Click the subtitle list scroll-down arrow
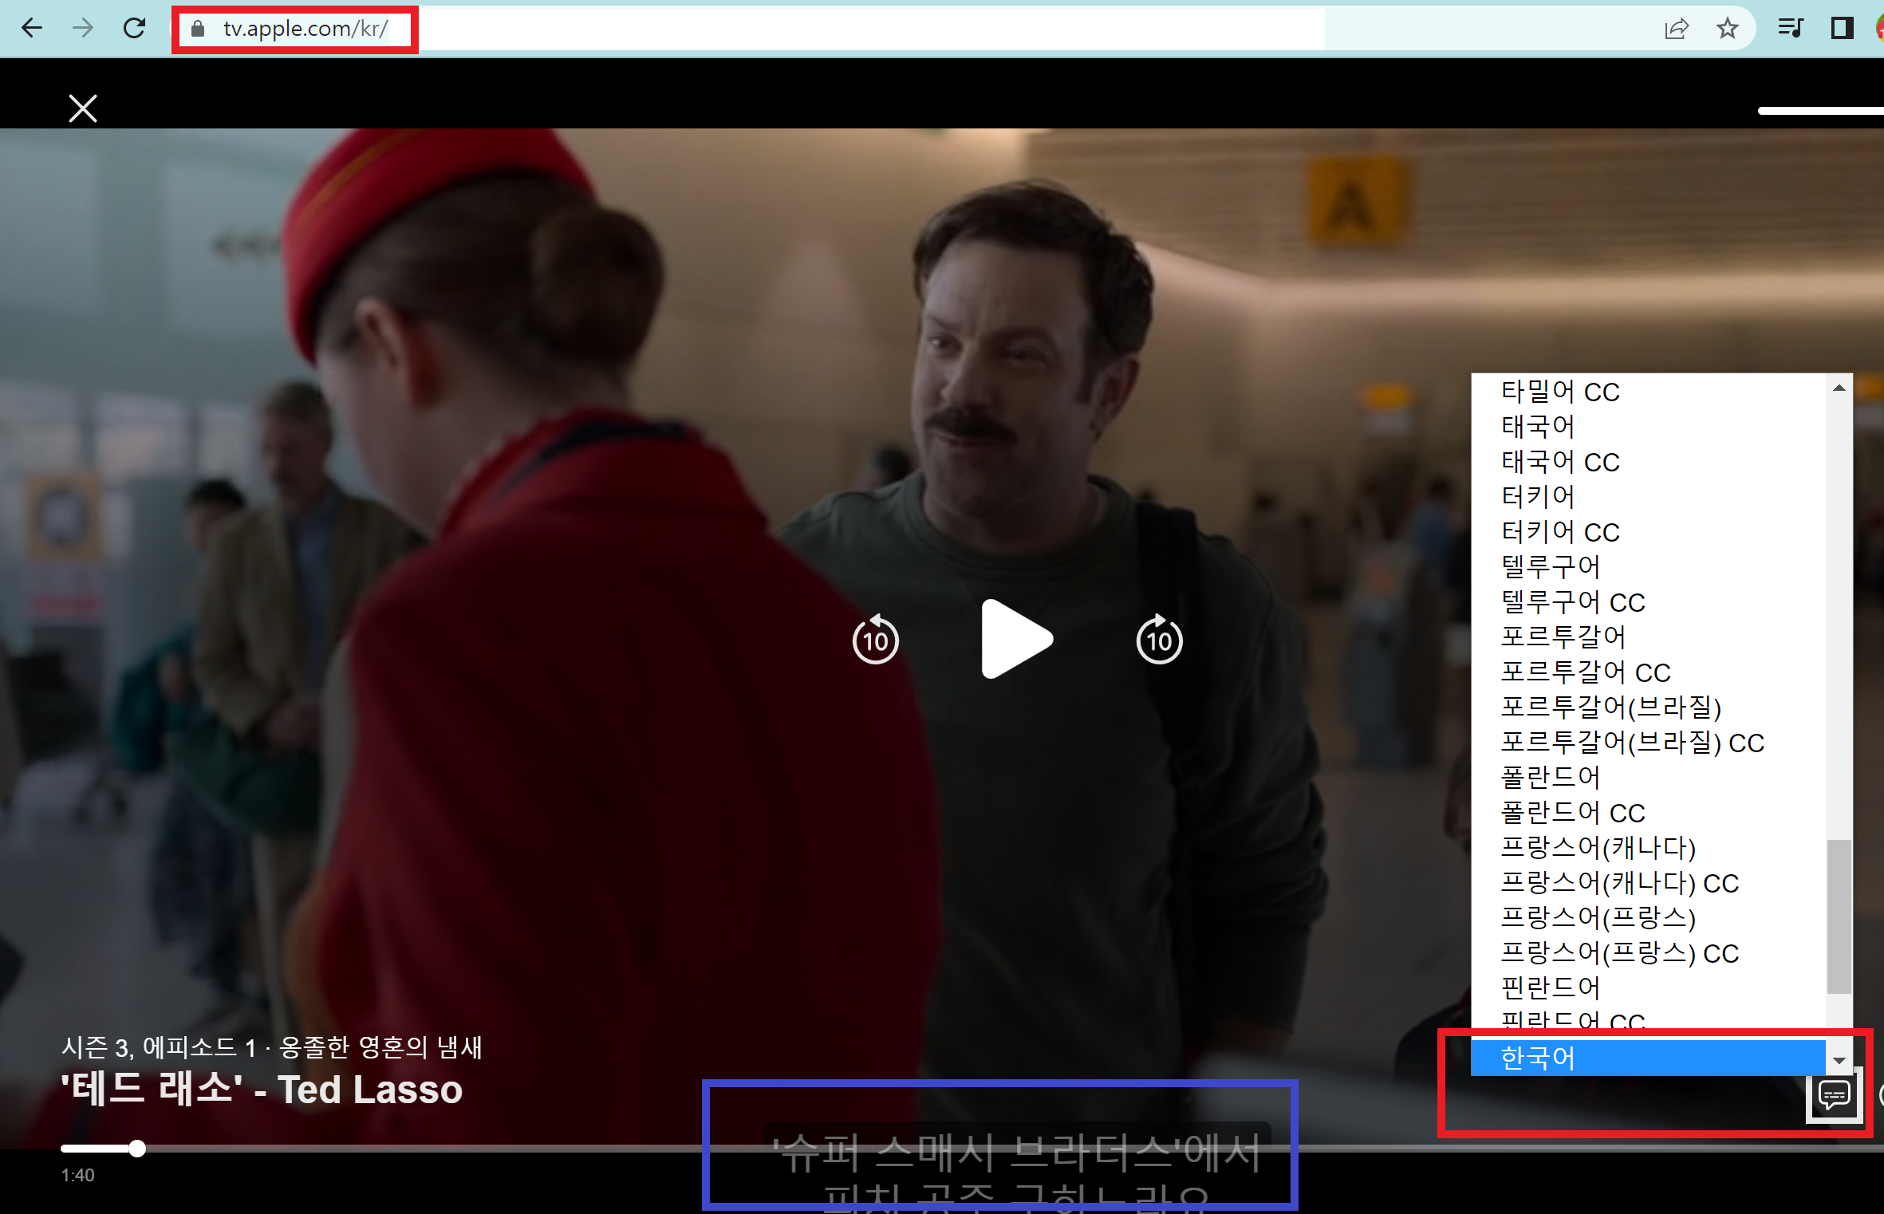This screenshot has width=1884, height=1214. pyautogui.click(x=1839, y=1060)
